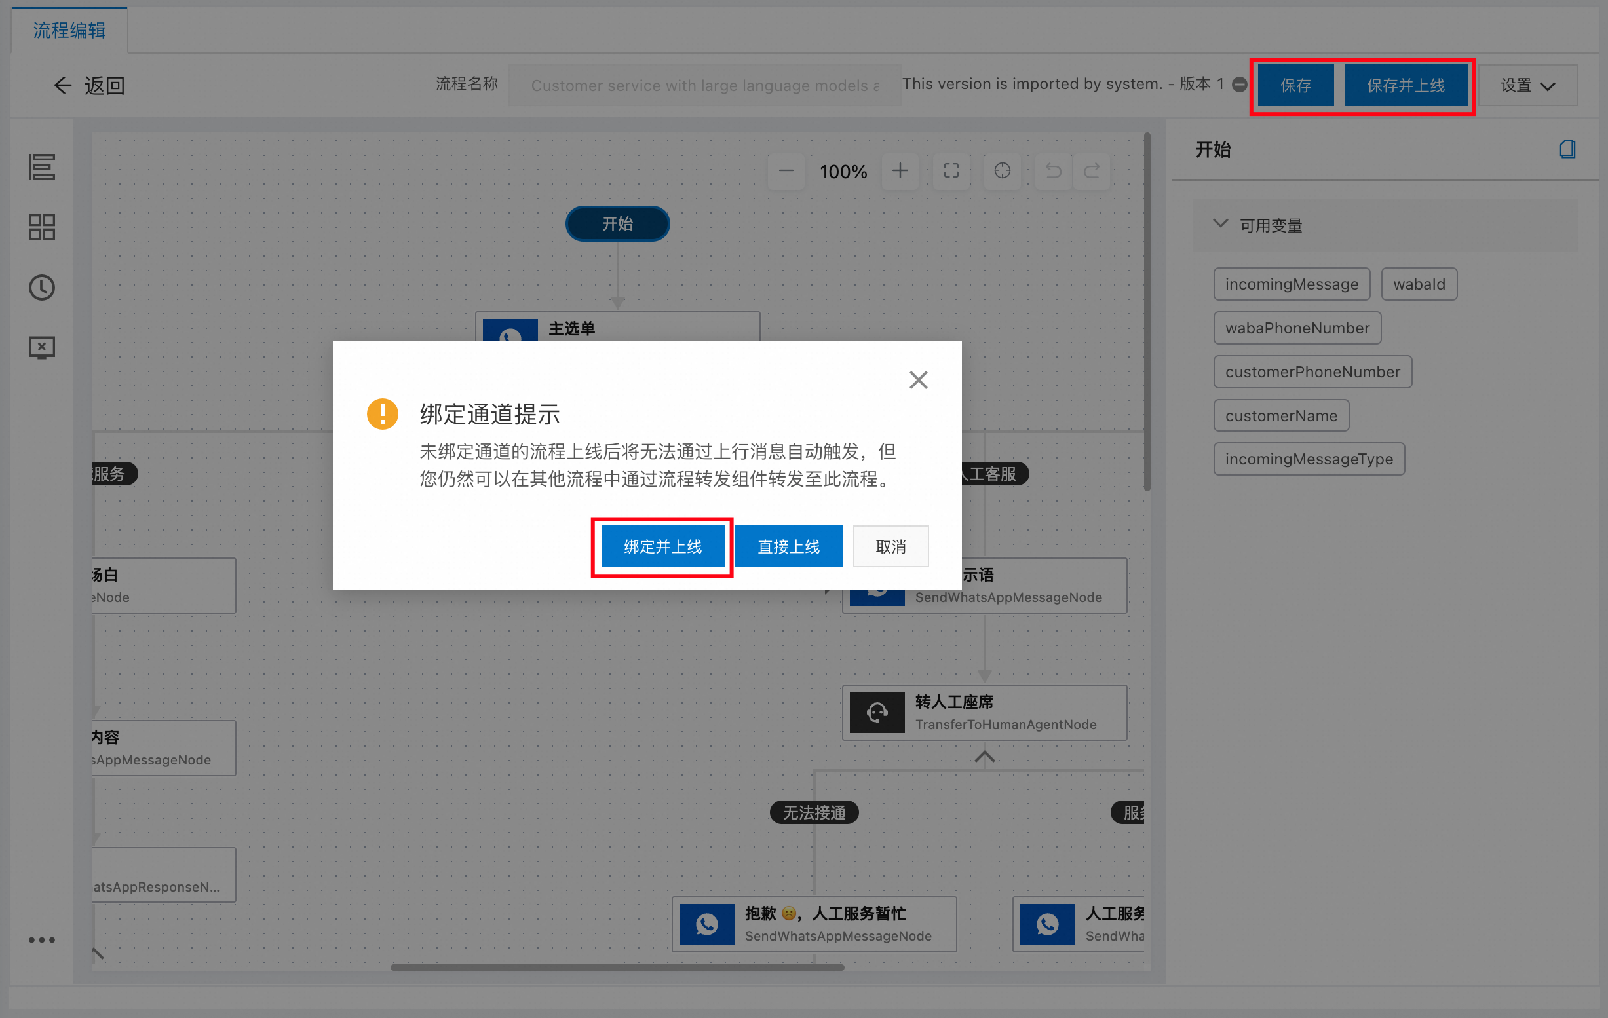The height and width of the screenshot is (1018, 1608).
Task: Zoom out canvas with minus icon
Action: pyautogui.click(x=786, y=171)
